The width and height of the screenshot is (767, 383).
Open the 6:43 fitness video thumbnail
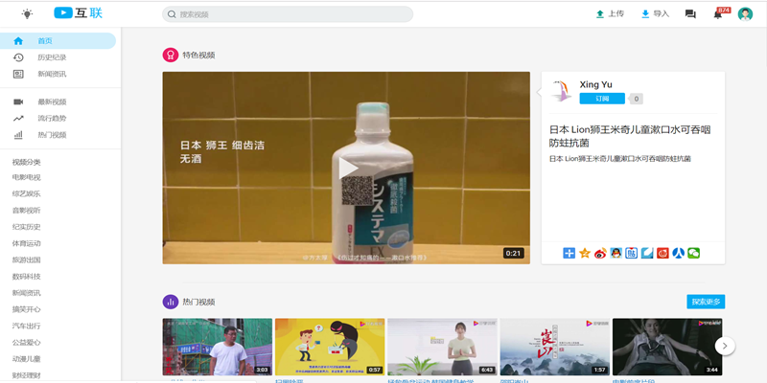(x=442, y=347)
